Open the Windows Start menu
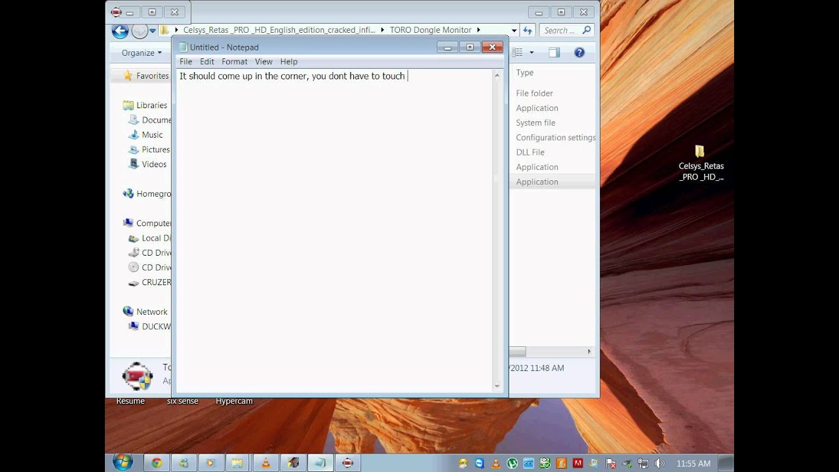The width and height of the screenshot is (839, 472). coord(123,463)
